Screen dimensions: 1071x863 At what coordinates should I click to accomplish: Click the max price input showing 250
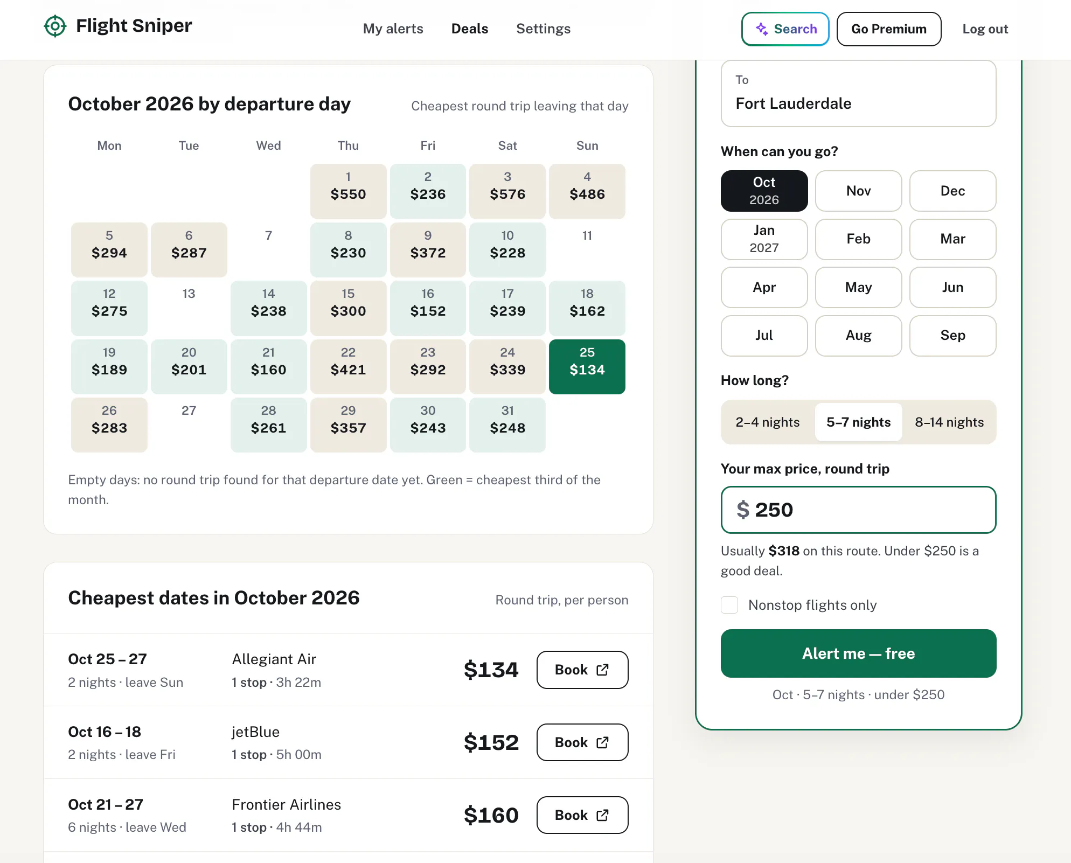[x=858, y=510]
